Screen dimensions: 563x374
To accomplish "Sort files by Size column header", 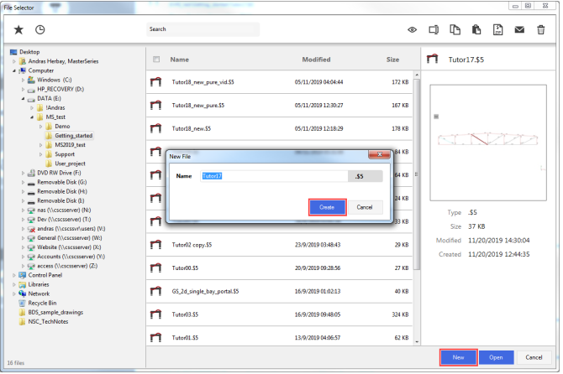I will [x=392, y=60].
